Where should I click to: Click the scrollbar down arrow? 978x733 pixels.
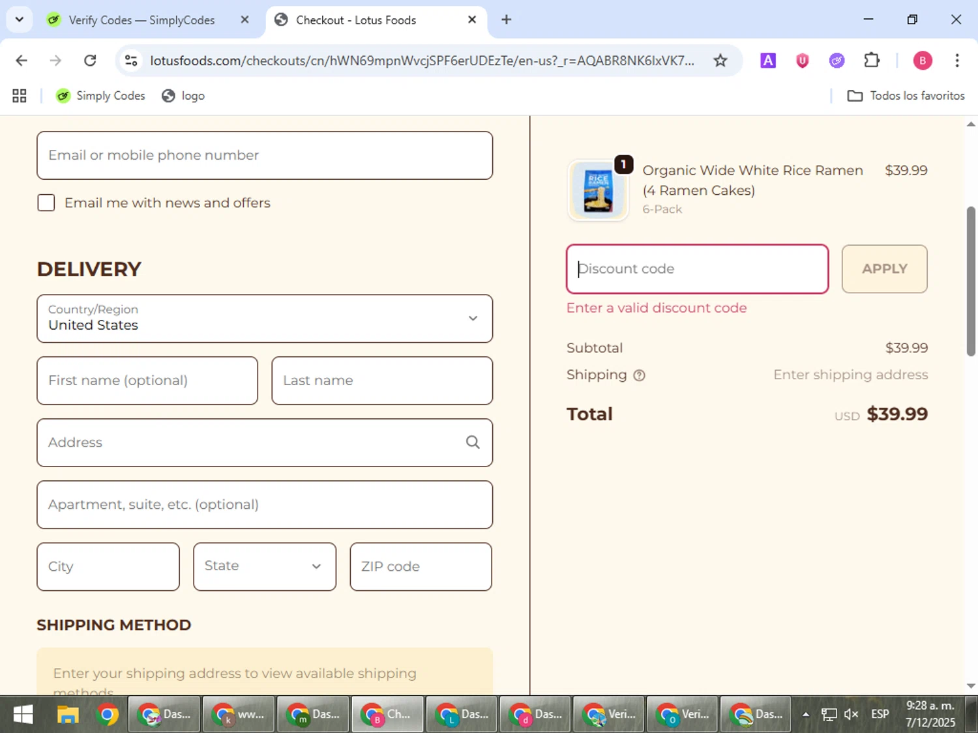tap(971, 685)
